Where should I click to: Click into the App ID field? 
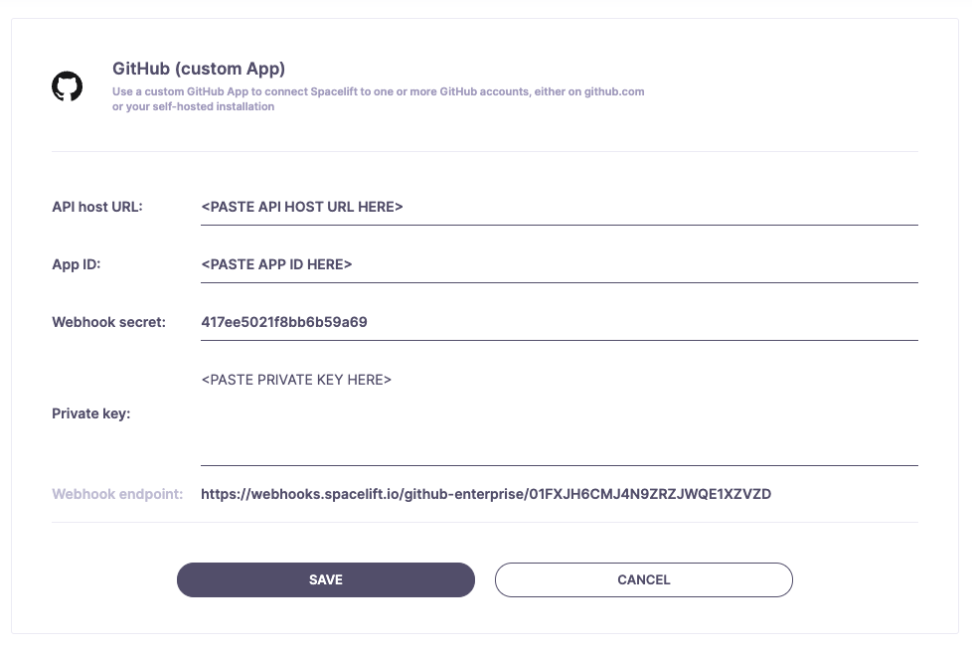(559, 264)
